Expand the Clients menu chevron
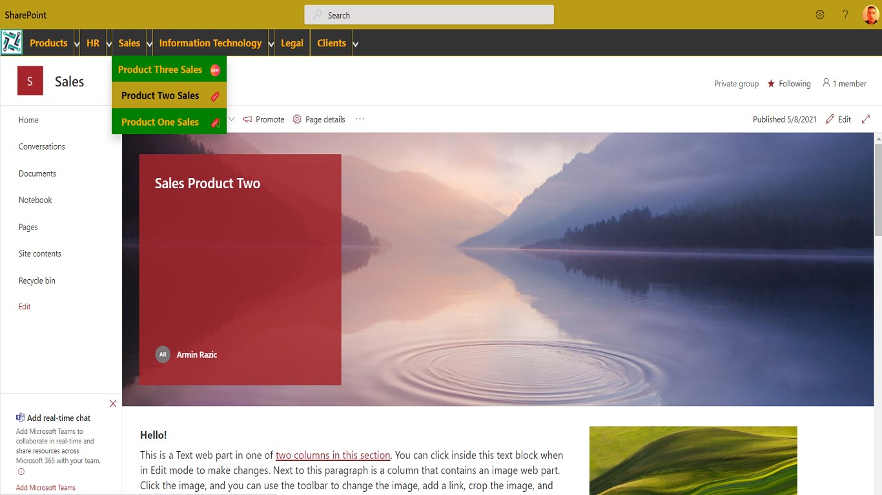This screenshot has width=882, height=495. click(355, 44)
